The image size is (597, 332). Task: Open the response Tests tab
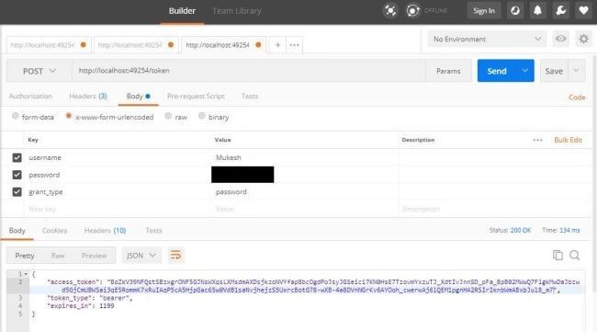pyautogui.click(x=153, y=231)
